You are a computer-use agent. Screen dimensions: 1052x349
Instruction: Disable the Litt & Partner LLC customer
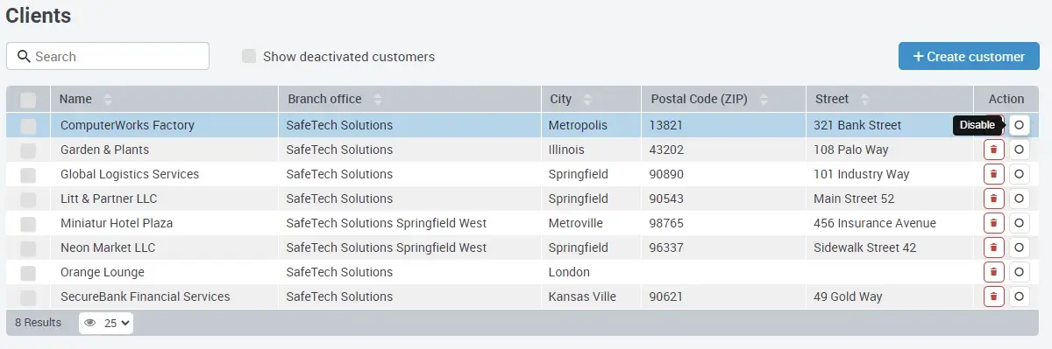1019,199
